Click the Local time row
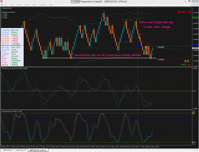 pyautogui.click(x=9, y=50)
